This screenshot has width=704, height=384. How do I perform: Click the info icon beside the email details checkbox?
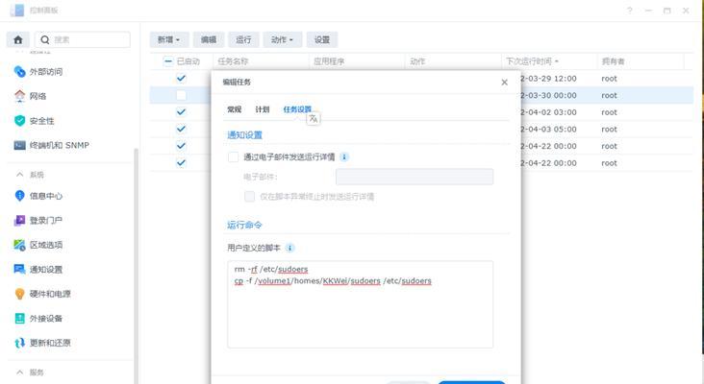click(344, 156)
